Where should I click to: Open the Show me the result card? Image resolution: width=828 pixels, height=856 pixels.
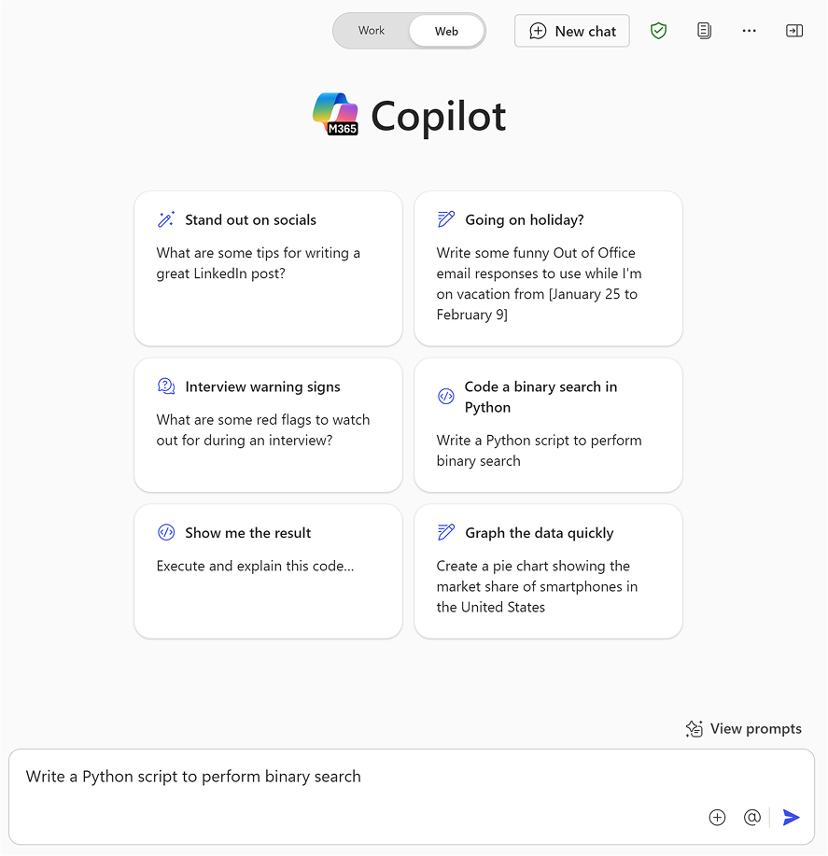[268, 571]
